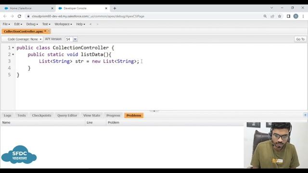Collapse the class fold arrow on line 1
This screenshot has height=173, width=308.
coord(13,48)
